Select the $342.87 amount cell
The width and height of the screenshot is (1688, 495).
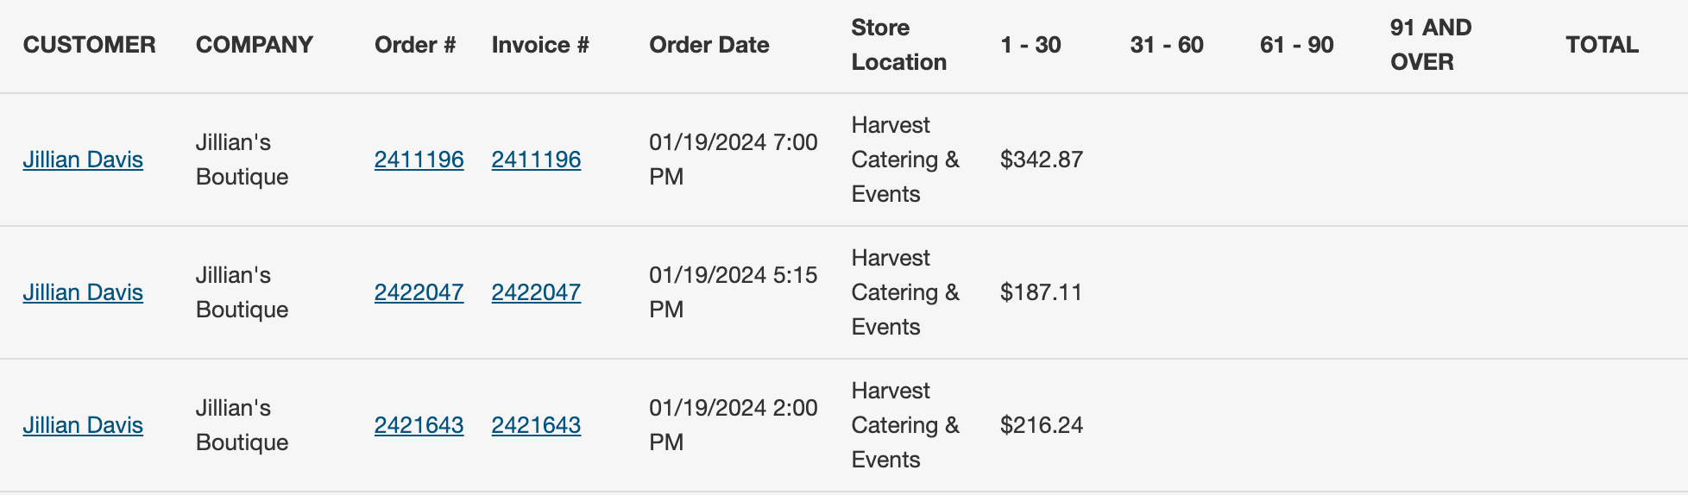pos(1042,160)
